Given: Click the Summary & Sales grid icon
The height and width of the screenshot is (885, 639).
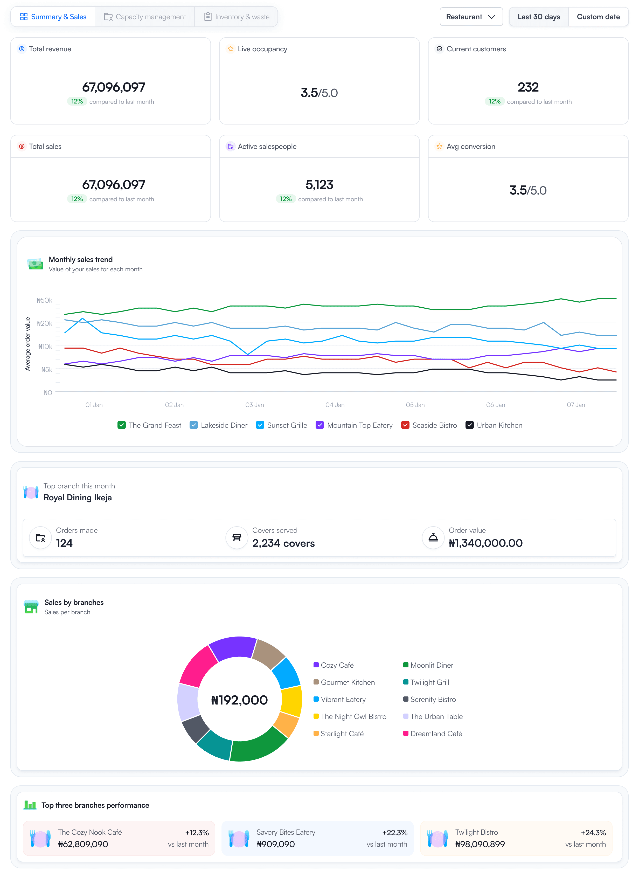Looking at the screenshot, I should (24, 17).
